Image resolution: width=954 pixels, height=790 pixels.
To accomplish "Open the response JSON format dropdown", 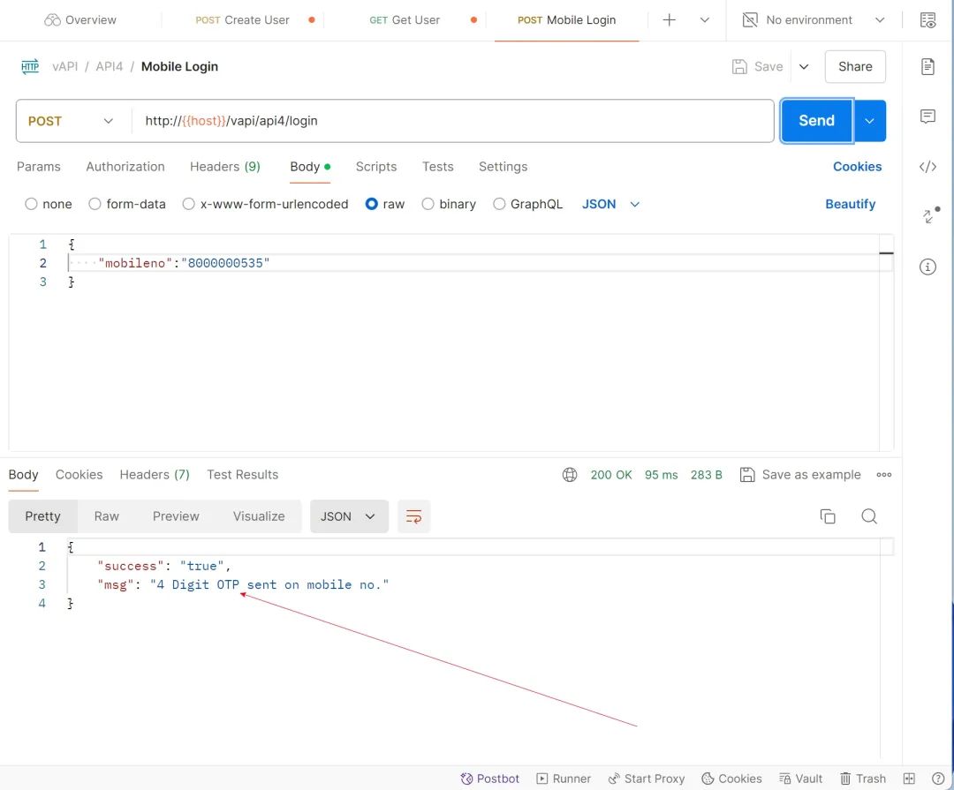I will (x=348, y=516).
